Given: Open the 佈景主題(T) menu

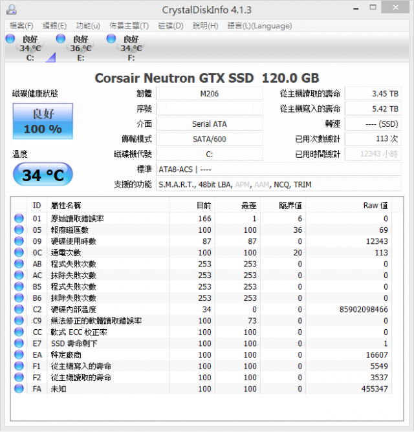Looking at the screenshot, I should [129, 26].
